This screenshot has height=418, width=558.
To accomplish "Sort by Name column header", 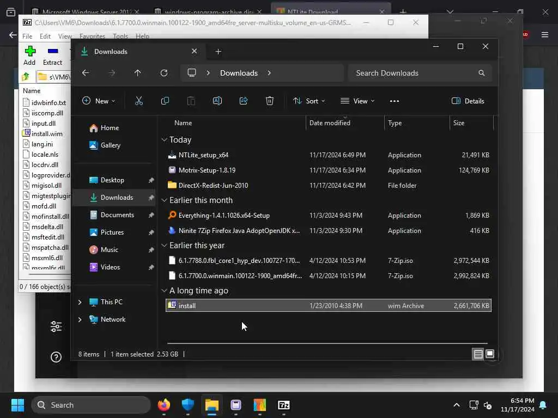I will coord(183,122).
